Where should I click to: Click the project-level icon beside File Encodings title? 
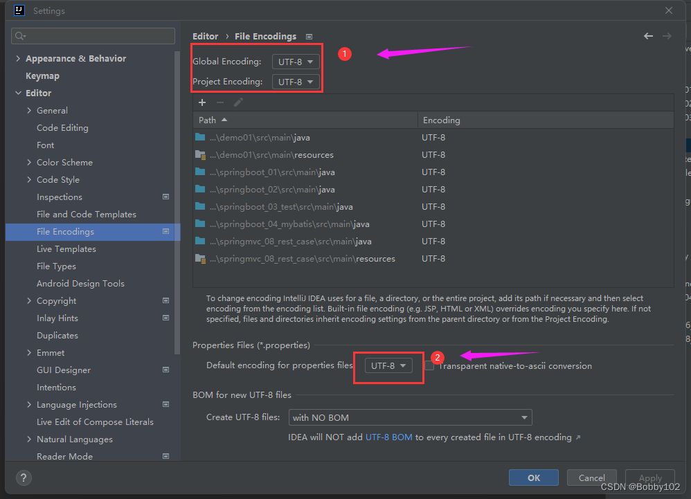(309, 37)
